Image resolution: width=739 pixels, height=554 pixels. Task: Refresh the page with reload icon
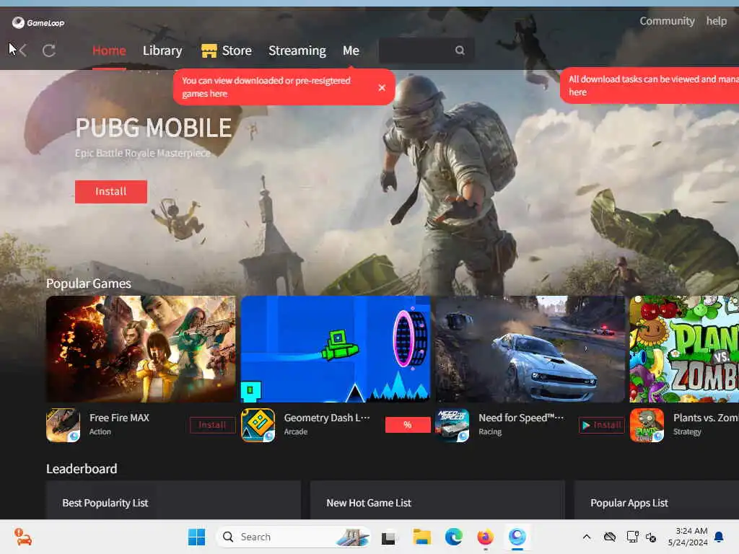point(49,50)
